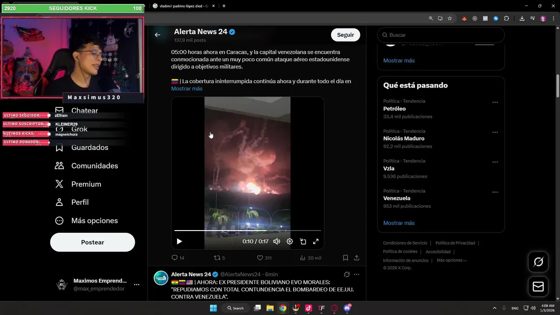
Task: Open the media control music icon
Action: [532, 18]
